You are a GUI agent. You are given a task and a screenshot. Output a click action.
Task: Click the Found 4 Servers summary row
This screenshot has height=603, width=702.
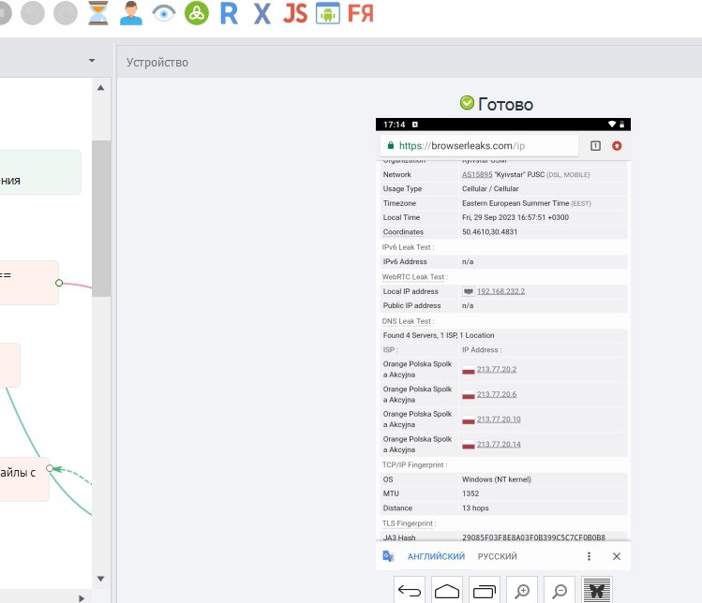pyautogui.click(x=503, y=335)
